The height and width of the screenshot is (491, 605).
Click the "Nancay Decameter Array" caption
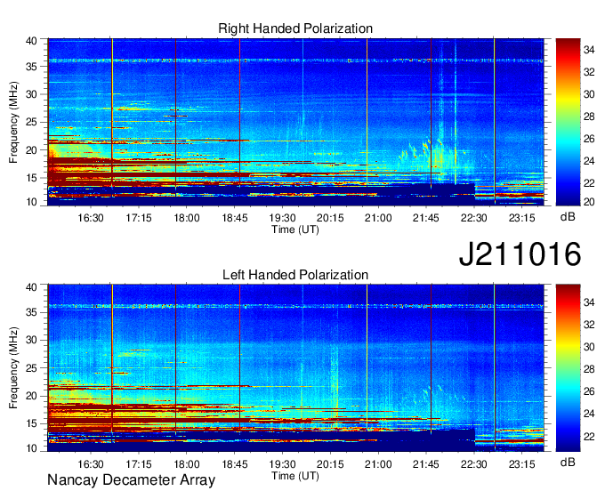(x=131, y=480)
